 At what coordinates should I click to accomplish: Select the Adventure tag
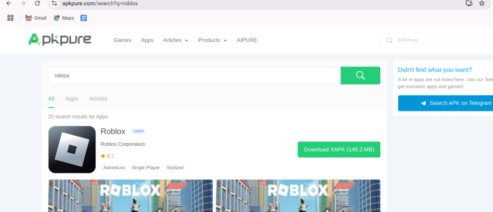click(114, 168)
